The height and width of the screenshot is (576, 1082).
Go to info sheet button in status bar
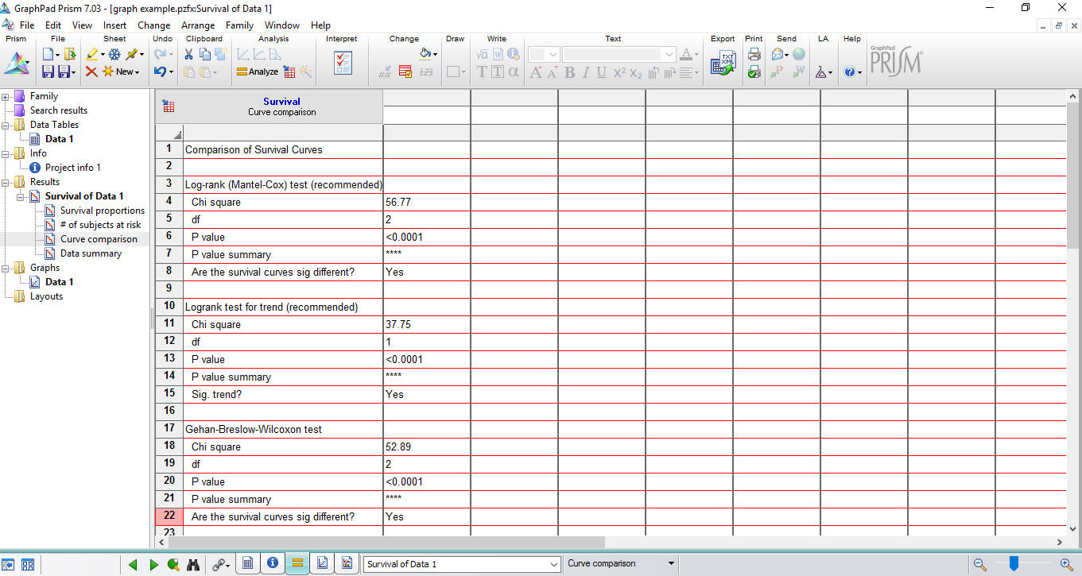[273, 563]
